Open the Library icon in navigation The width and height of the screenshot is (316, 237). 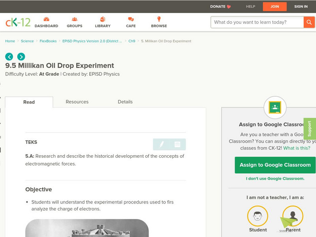103,19
